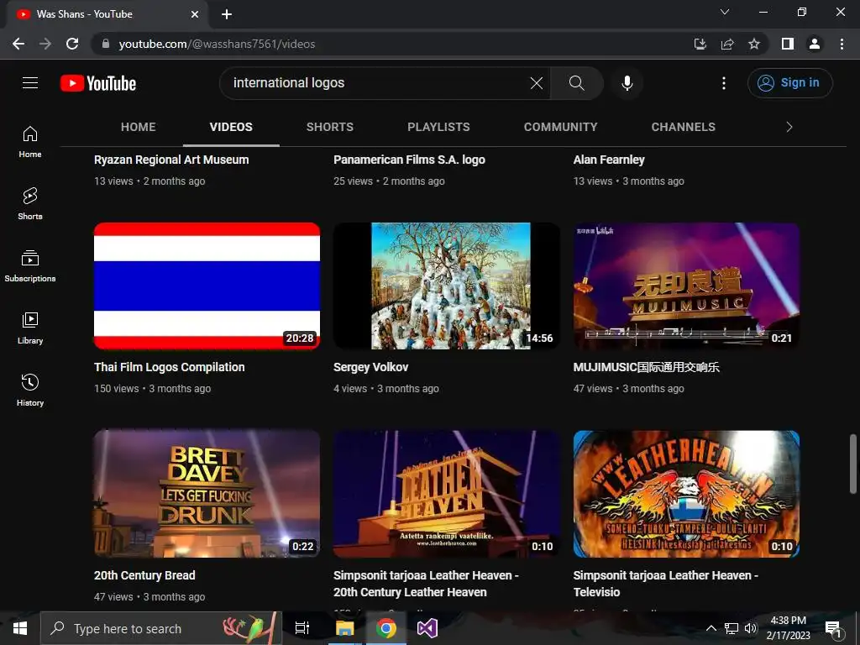Open Subscriptions in the sidebar

tap(30, 265)
